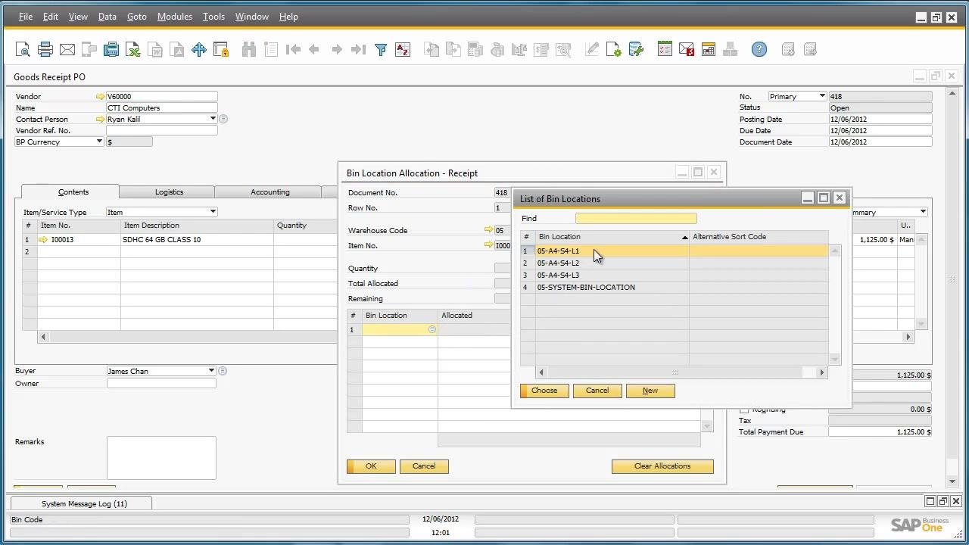This screenshot has width=969, height=545.
Task: Open database tools wrench icon
Action: coord(636,50)
